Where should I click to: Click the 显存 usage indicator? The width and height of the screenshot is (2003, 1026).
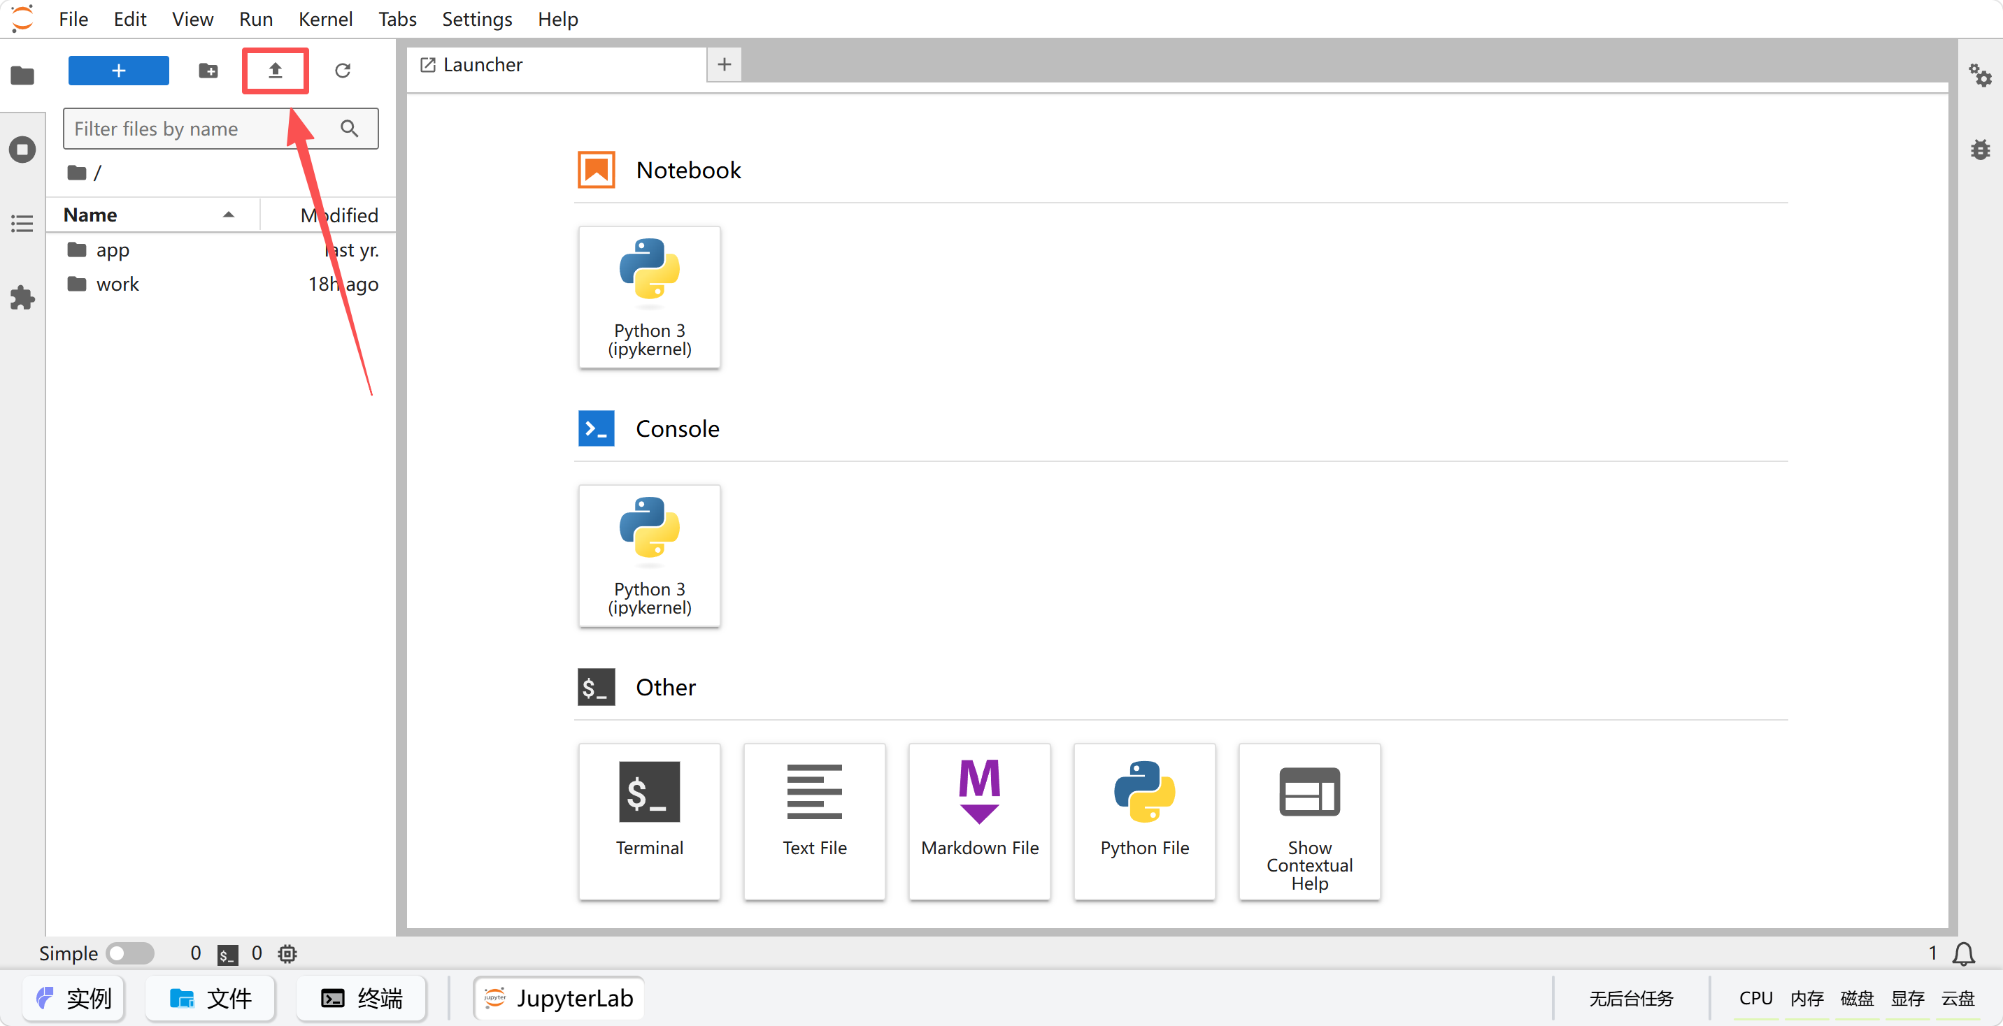pyautogui.click(x=1907, y=999)
